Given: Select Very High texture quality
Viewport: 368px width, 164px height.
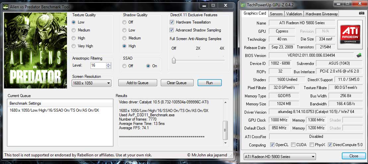Looking at the screenshot, I should click(x=74, y=46).
